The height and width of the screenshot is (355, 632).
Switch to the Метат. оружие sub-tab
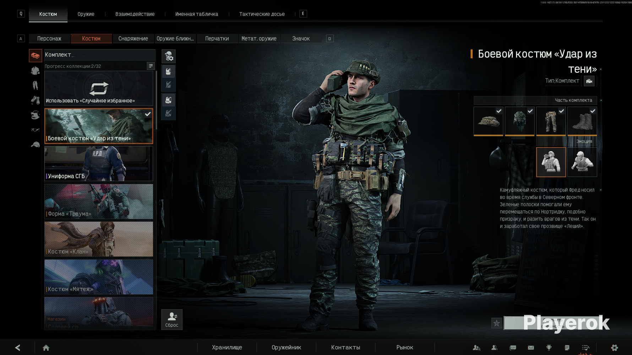259,39
